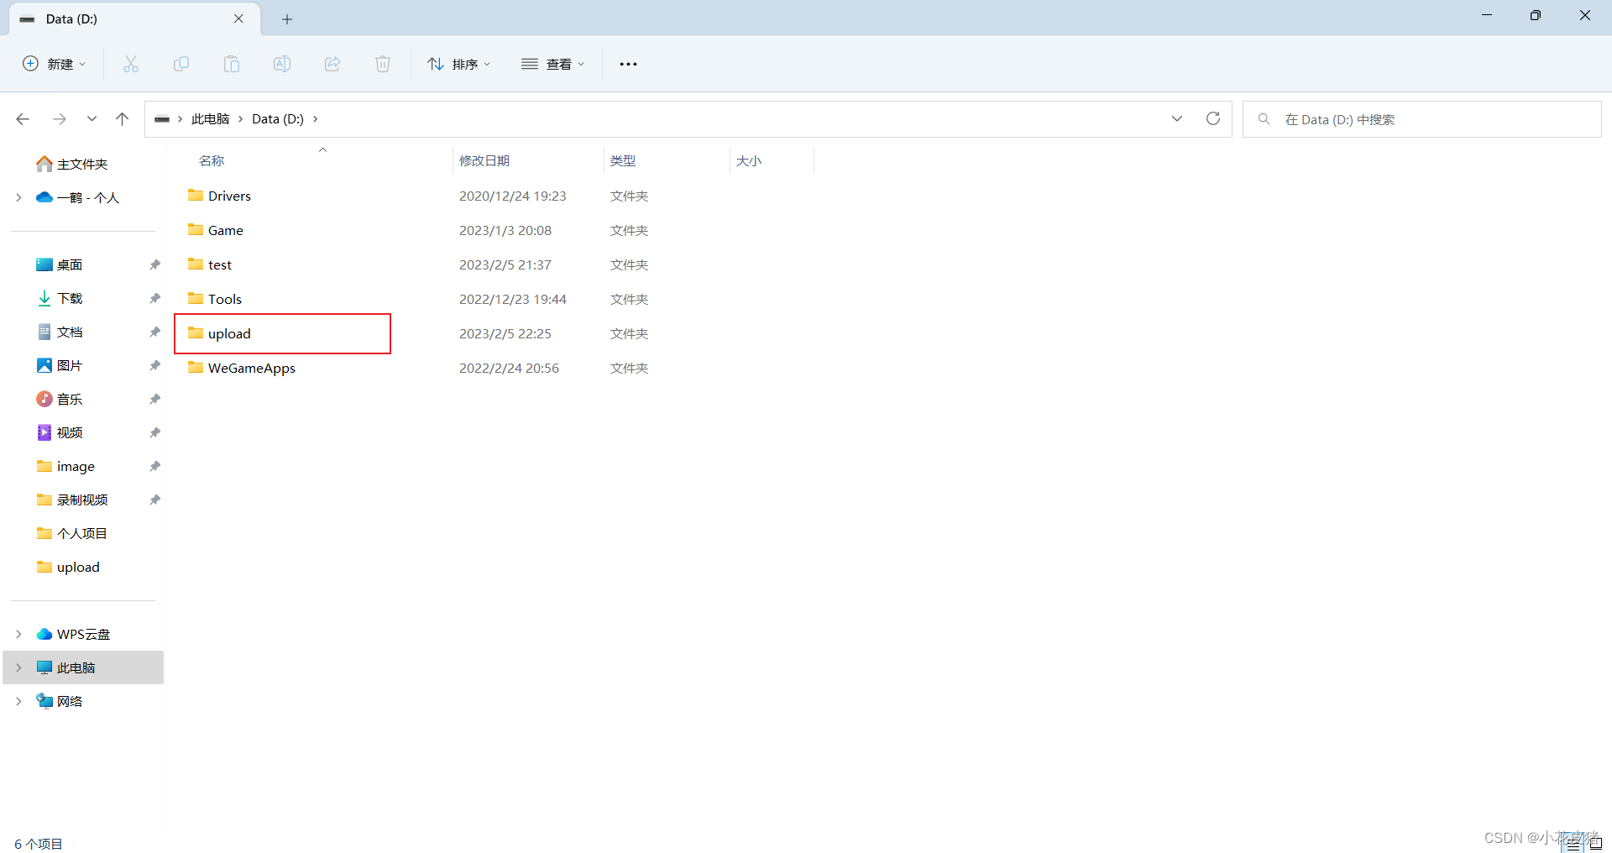The height and width of the screenshot is (853, 1612).
Task: Close the Data (D:) tab
Action: (x=238, y=18)
